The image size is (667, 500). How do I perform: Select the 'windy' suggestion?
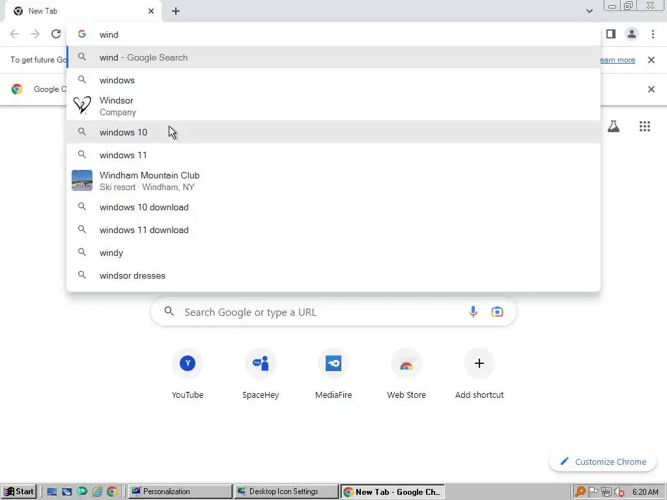tap(333, 253)
